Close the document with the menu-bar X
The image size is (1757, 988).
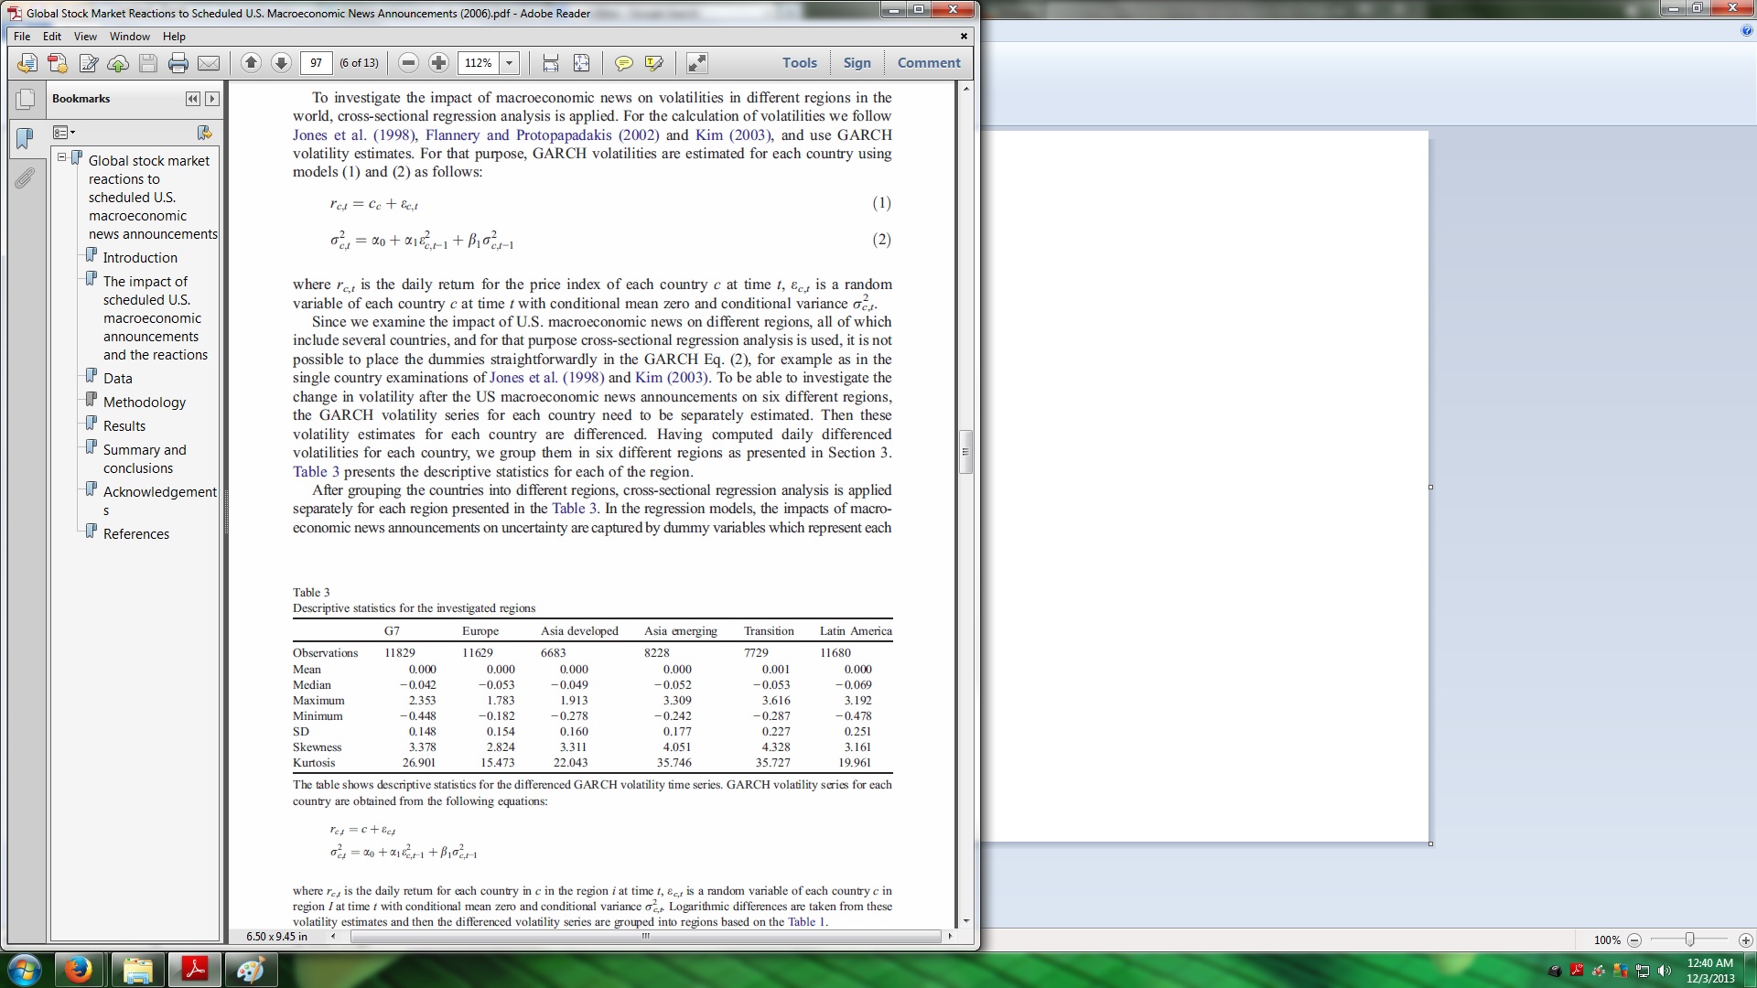(x=964, y=37)
